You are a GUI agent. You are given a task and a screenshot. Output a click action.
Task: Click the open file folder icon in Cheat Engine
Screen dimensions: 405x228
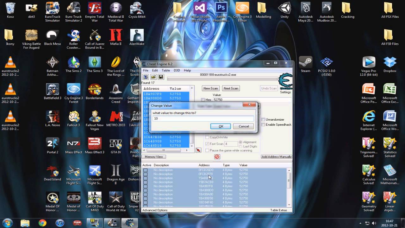click(x=153, y=77)
